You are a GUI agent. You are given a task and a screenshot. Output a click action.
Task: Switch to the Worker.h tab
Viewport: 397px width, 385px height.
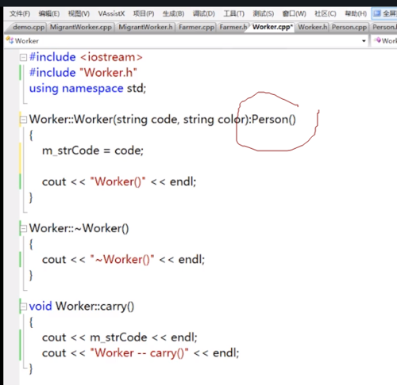pos(313,27)
